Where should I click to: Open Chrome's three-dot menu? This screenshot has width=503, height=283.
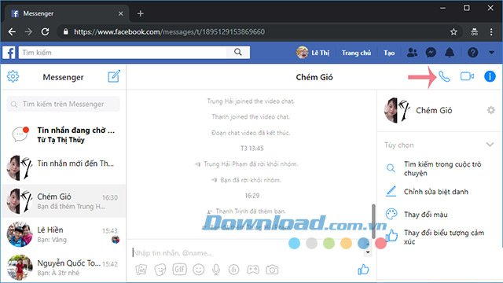click(x=491, y=31)
